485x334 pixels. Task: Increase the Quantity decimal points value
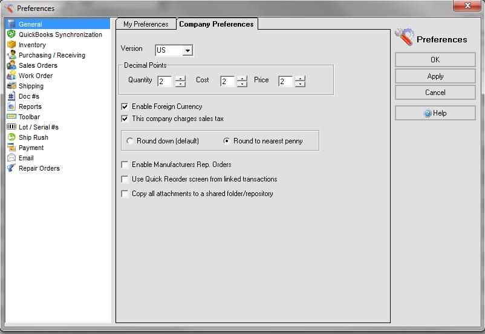180,78
